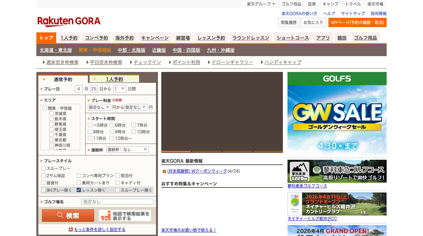Click triangle icon beside ポイント利用

[x=170, y=62]
